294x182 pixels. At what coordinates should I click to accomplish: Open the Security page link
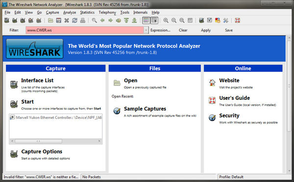pos(229,115)
